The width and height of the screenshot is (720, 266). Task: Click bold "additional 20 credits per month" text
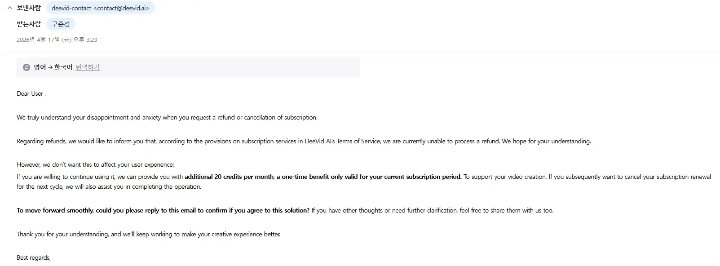pyautogui.click(x=229, y=177)
